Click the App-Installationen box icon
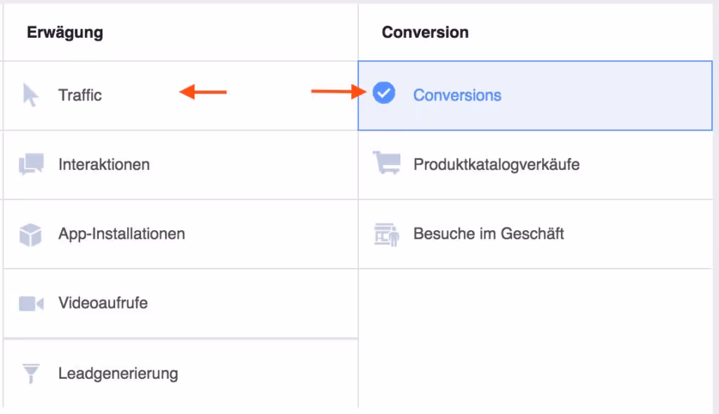719x414 pixels. click(x=31, y=235)
